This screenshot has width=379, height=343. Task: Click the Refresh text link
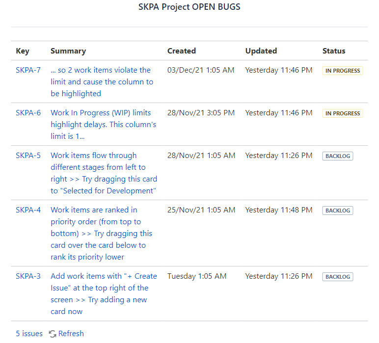[x=71, y=334]
